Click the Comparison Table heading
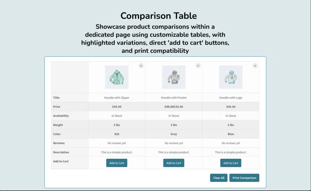Viewport: 311px width, 191px height. point(159,16)
